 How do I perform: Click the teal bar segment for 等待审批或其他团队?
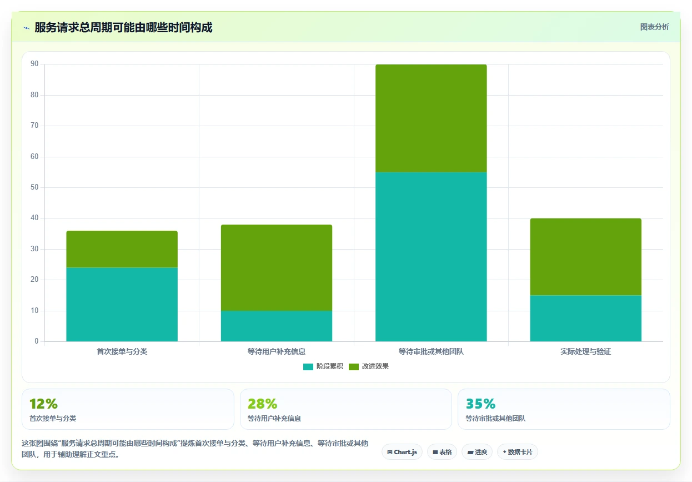click(x=431, y=256)
